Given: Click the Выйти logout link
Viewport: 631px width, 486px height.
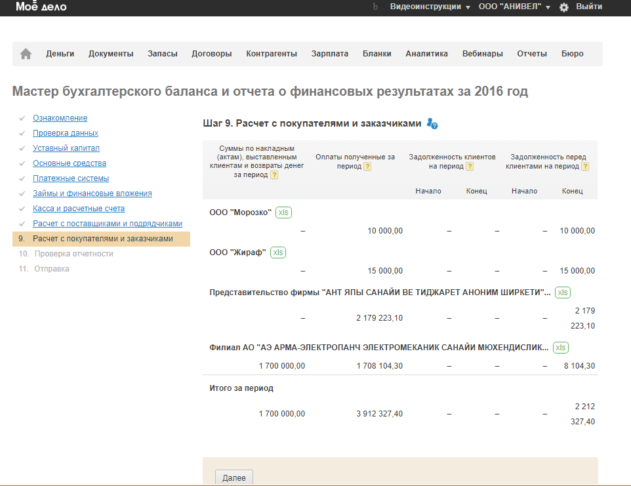Looking at the screenshot, I should pos(588,7).
